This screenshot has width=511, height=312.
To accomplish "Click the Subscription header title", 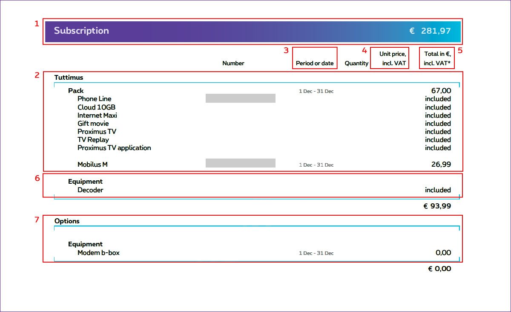I will 81,31.
